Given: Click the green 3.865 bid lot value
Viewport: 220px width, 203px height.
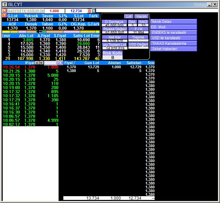Looking at the screenshot, I should [x=28, y=40].
